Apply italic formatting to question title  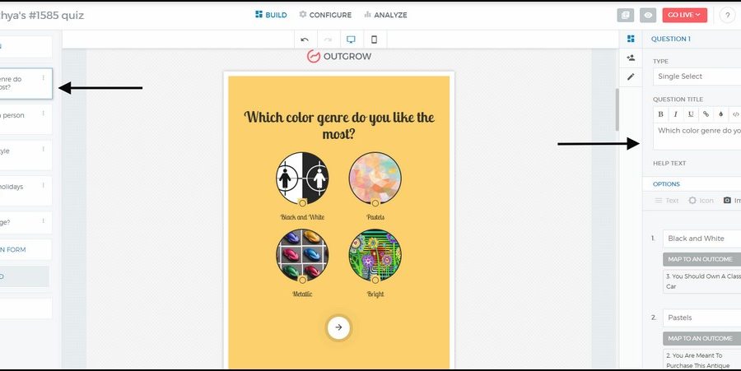click(676, 114)
